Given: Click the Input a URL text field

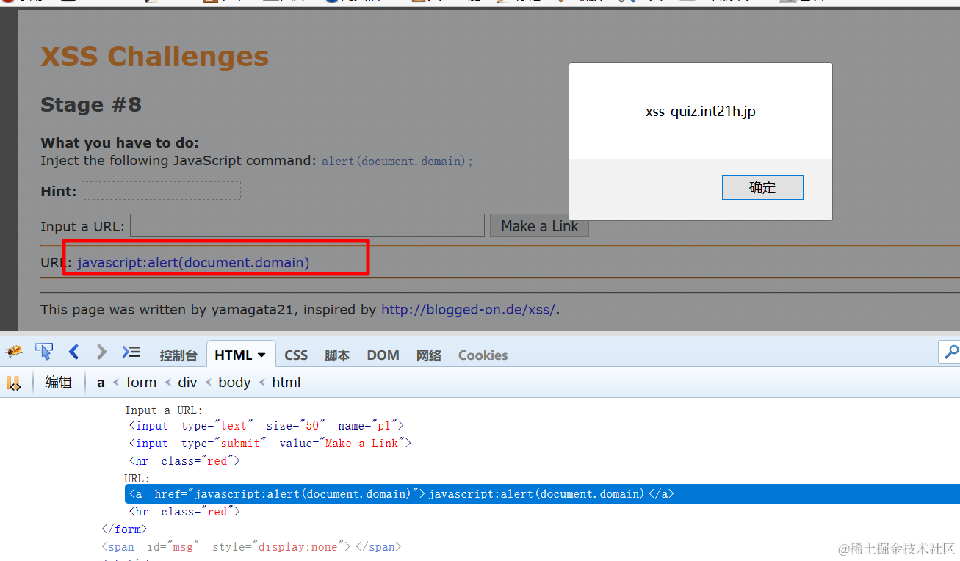Looking at the screenshot, I should pos(307,225).
